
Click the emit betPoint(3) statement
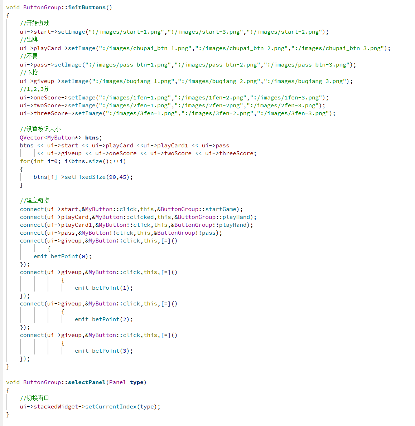click(x=104, y=351)
